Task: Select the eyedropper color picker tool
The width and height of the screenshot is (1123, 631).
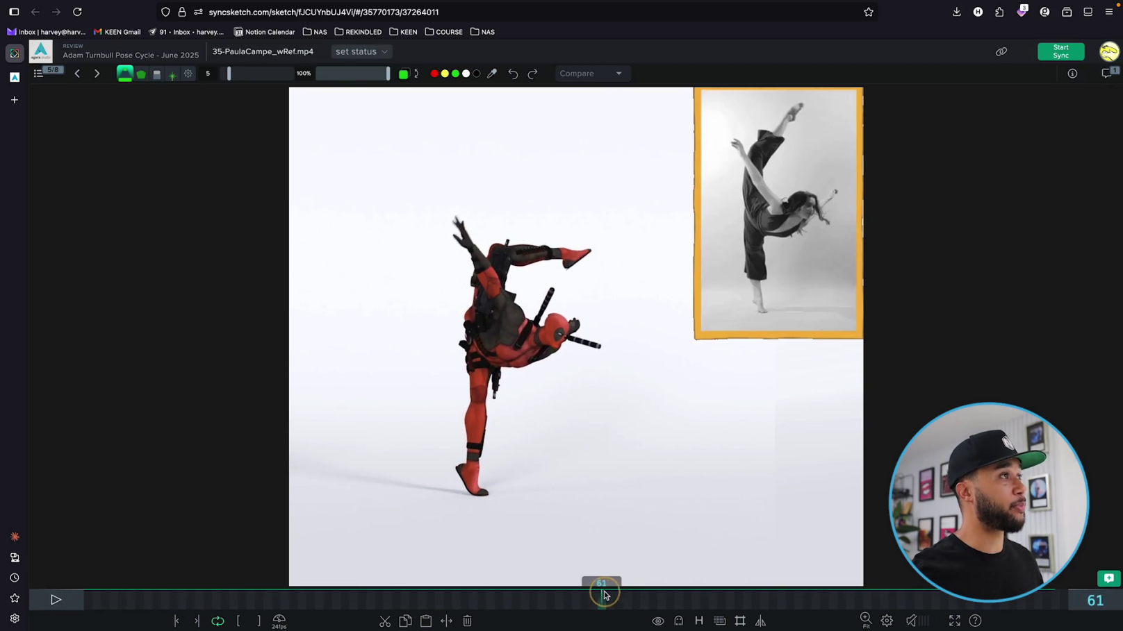Action: [x=492, y=74]
